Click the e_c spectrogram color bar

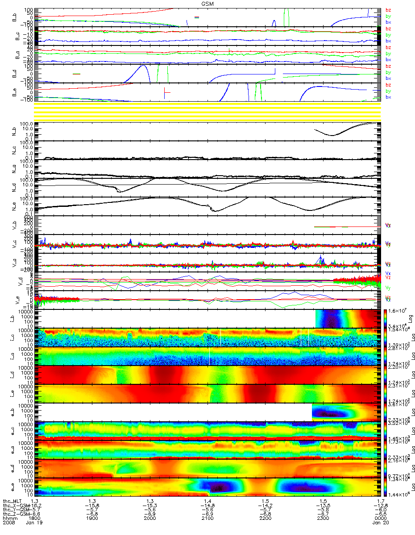click(x=384, y=431)
